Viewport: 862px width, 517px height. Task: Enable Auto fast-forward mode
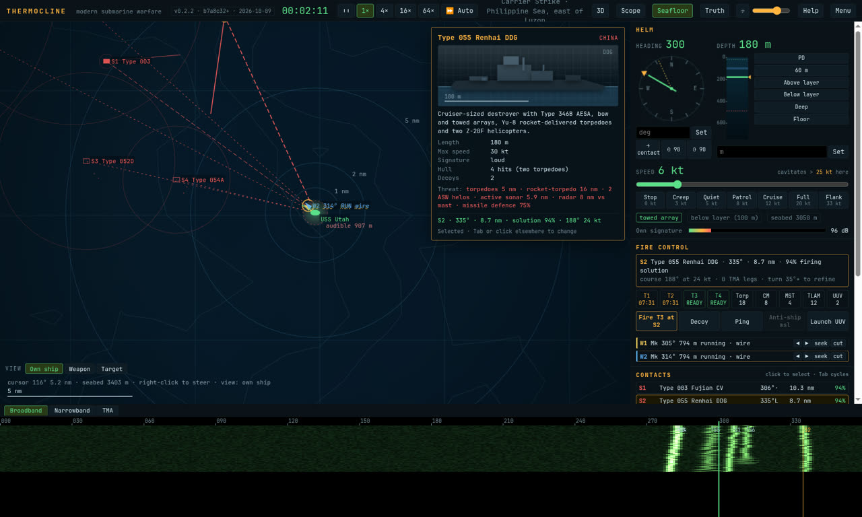459,11
